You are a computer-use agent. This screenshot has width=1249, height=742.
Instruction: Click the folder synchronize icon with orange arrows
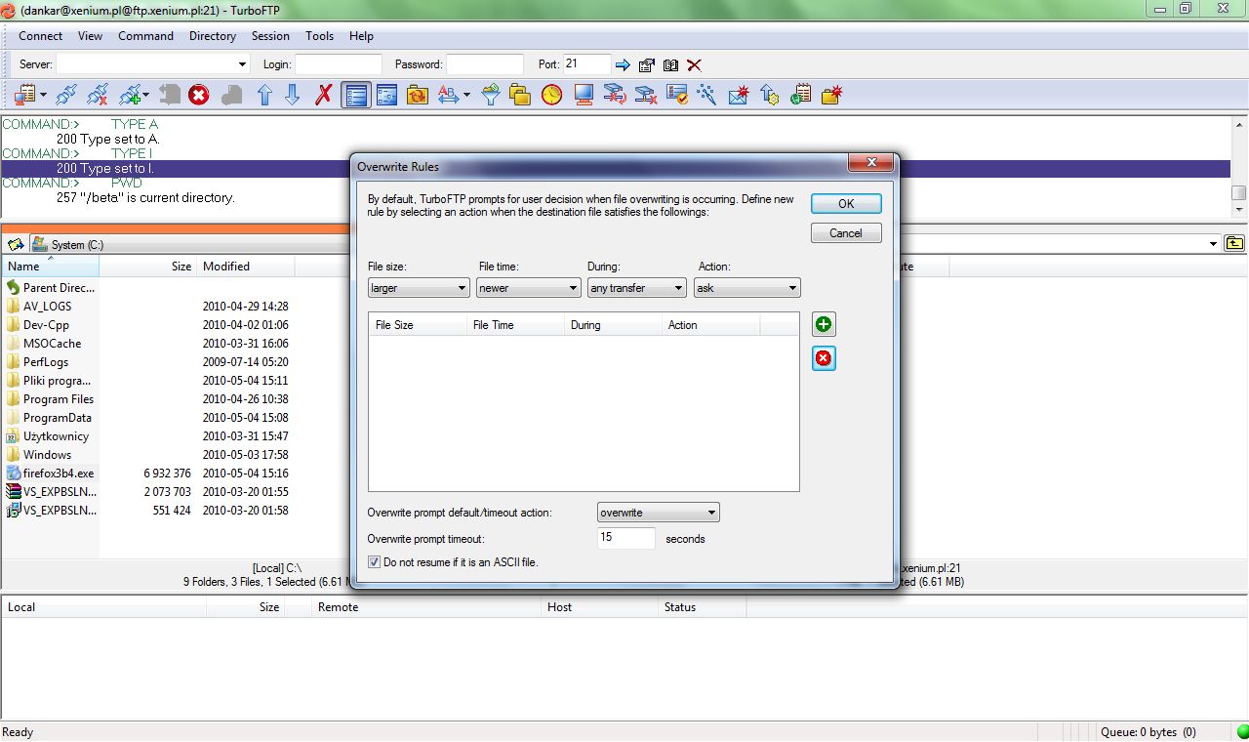point(418,95)
